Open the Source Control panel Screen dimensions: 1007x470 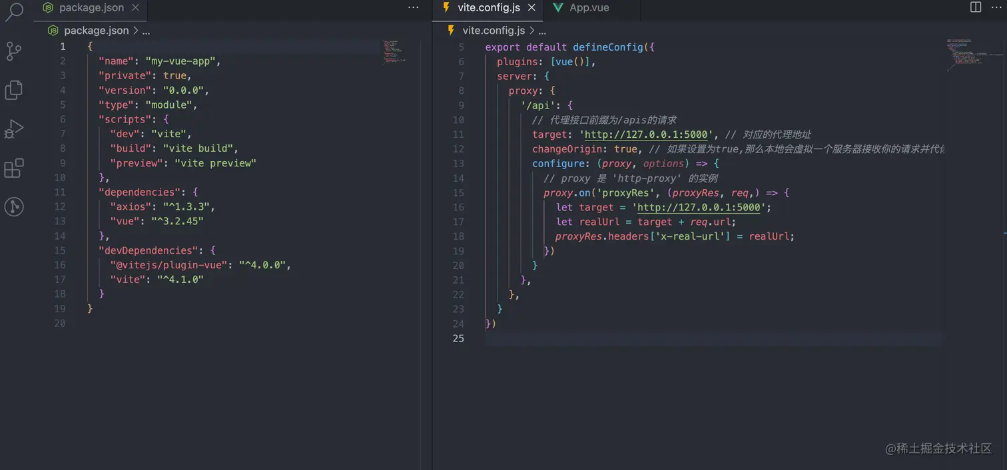coord(15,51)
